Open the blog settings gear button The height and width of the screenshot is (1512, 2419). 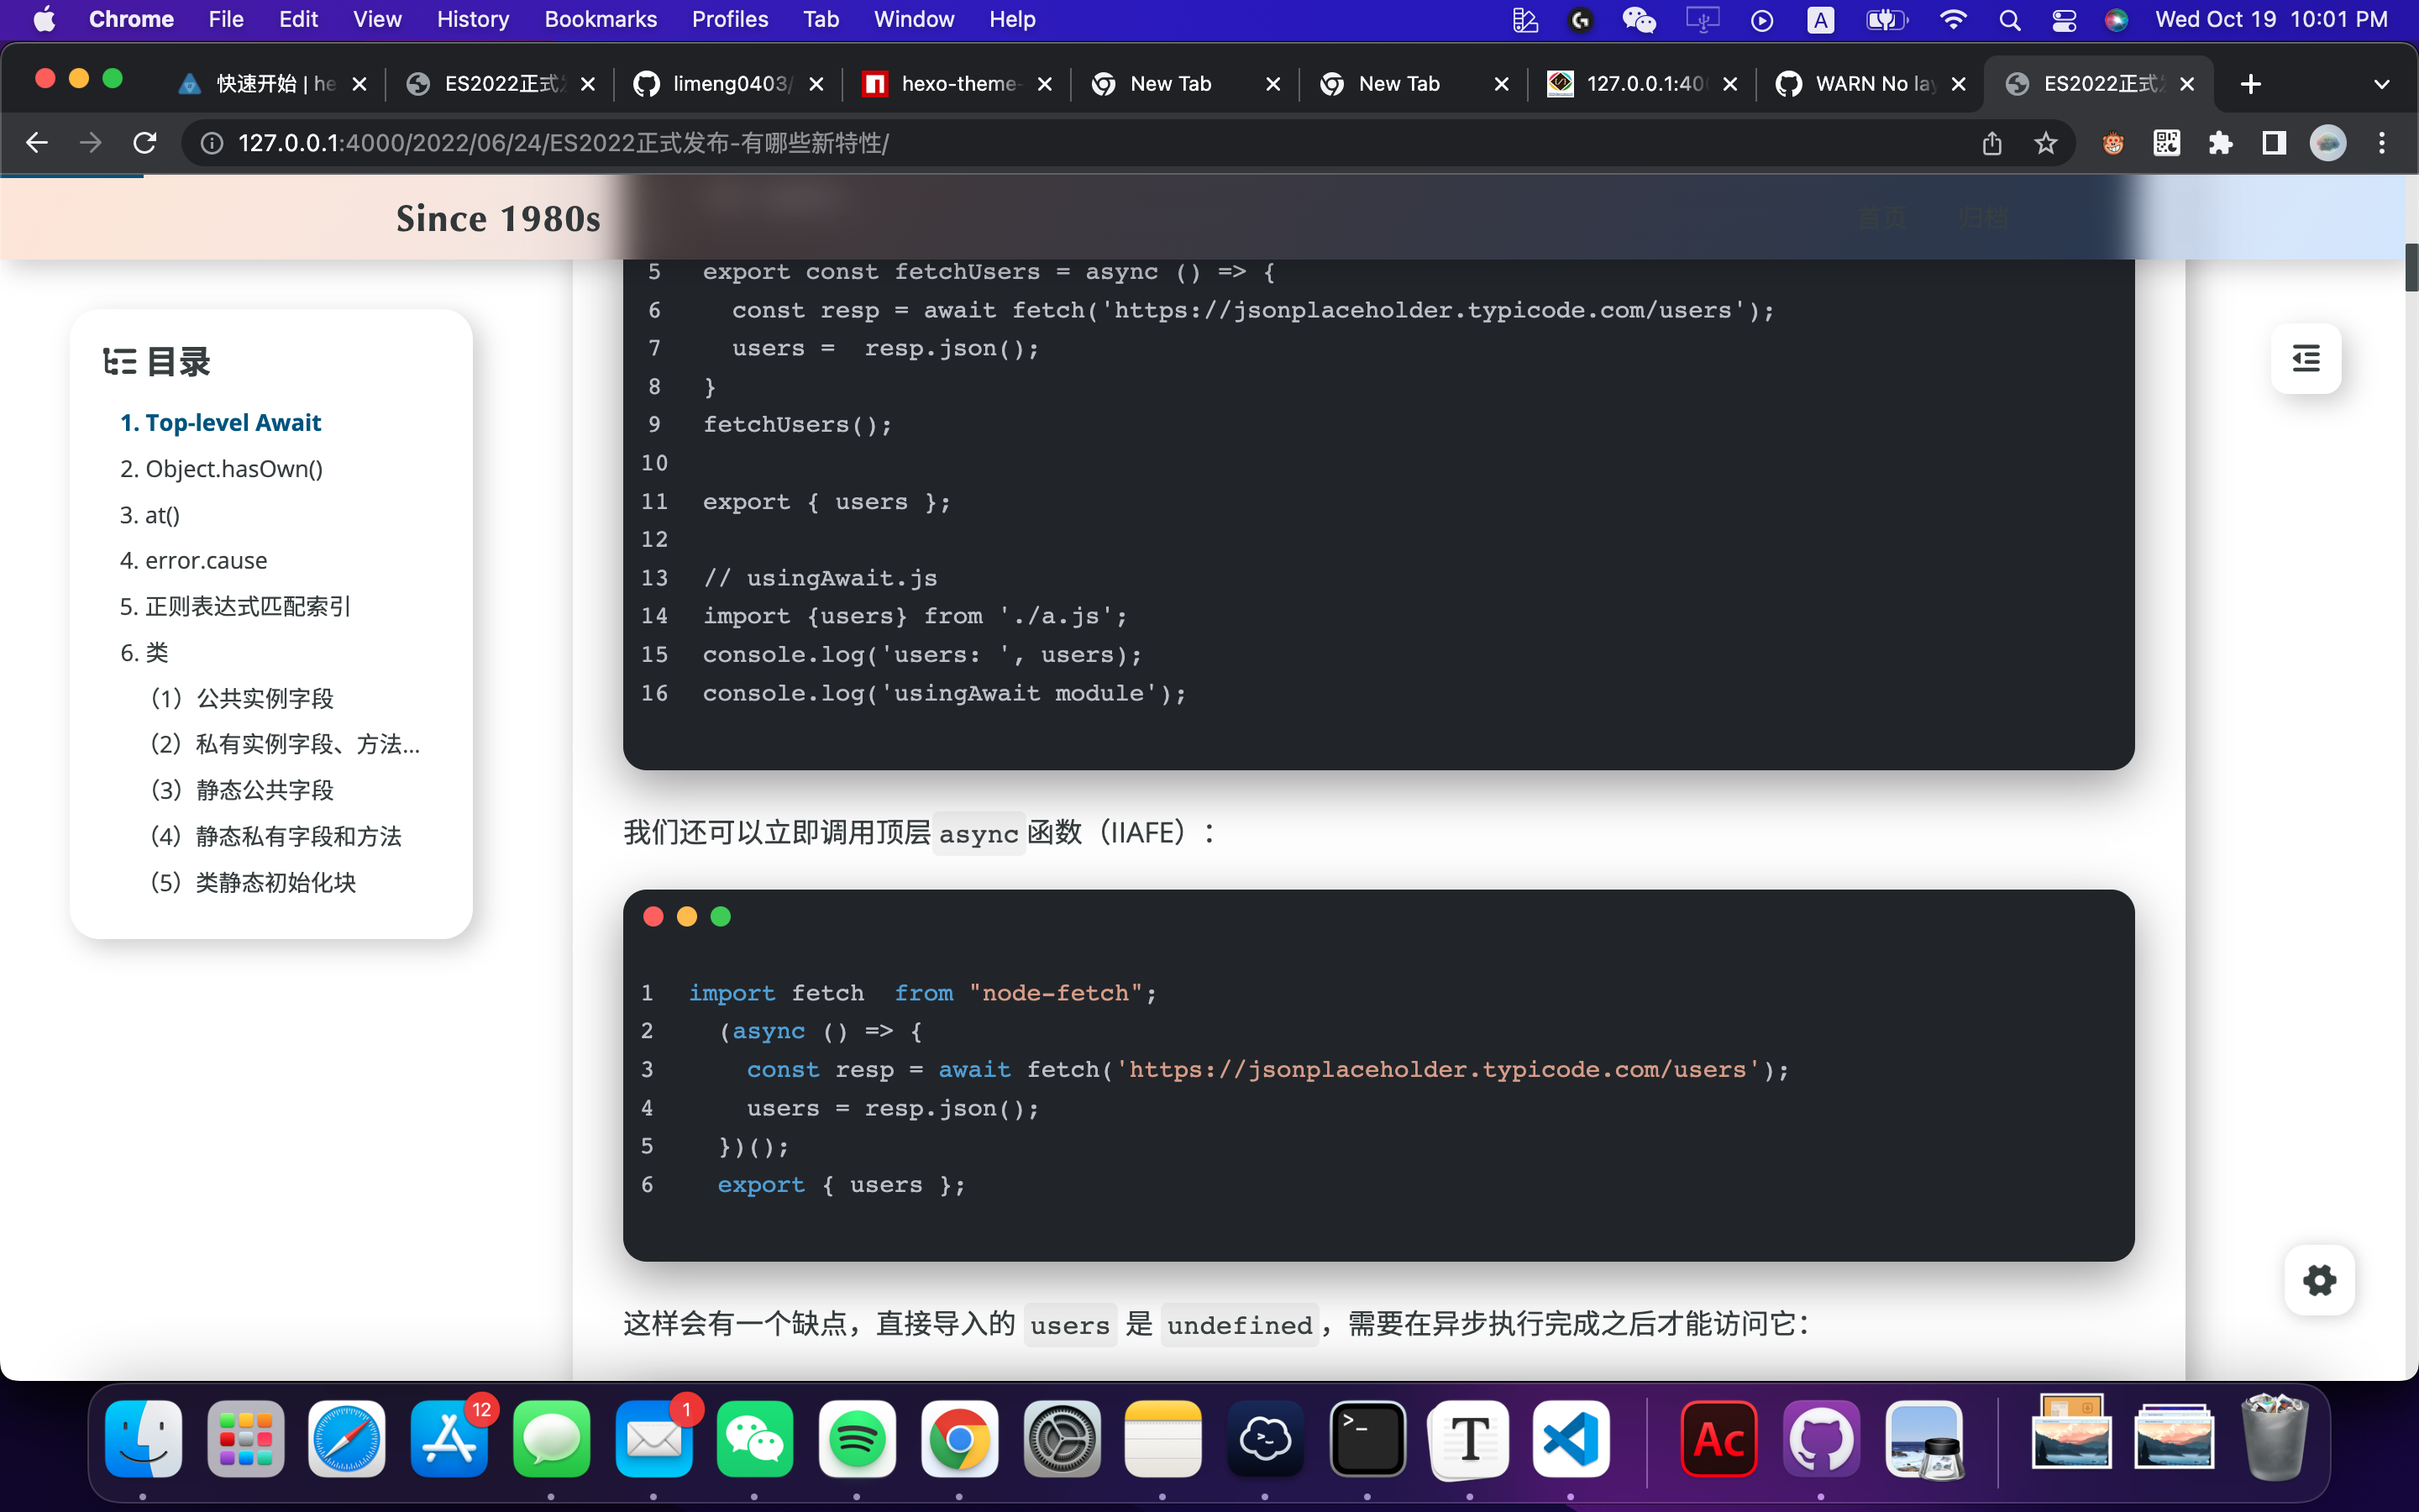click(2320, 1280)
